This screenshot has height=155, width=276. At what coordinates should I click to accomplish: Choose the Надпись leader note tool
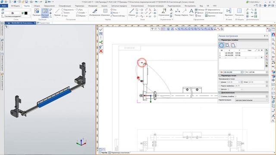[185, 12]
